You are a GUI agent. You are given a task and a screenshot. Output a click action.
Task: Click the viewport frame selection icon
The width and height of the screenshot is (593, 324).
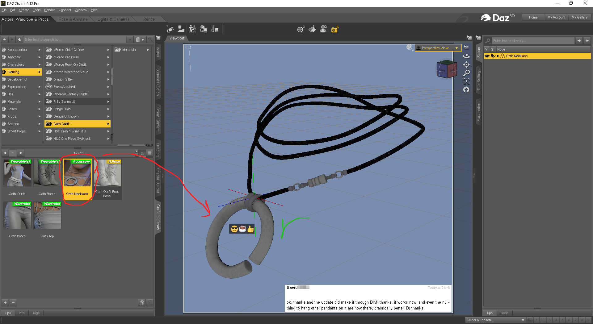[x=466, y=81]
